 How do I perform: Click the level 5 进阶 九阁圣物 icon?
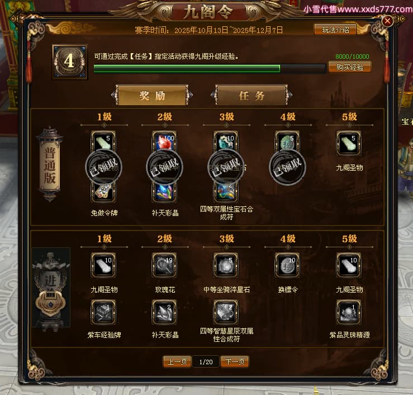coord(349,265)
